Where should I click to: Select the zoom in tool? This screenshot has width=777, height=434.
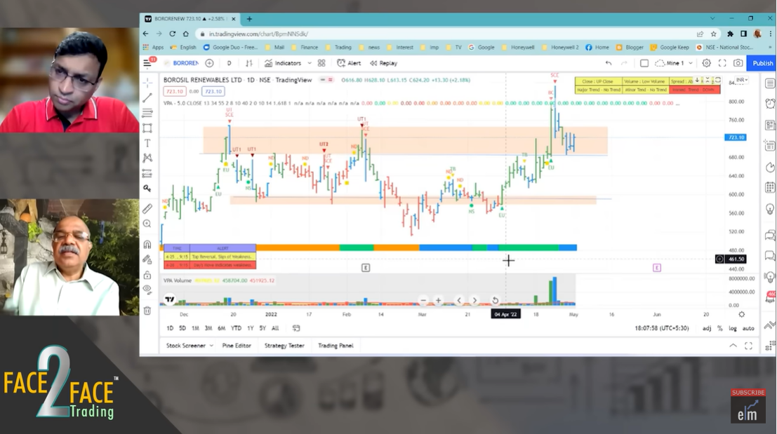[x=147, y=224]
